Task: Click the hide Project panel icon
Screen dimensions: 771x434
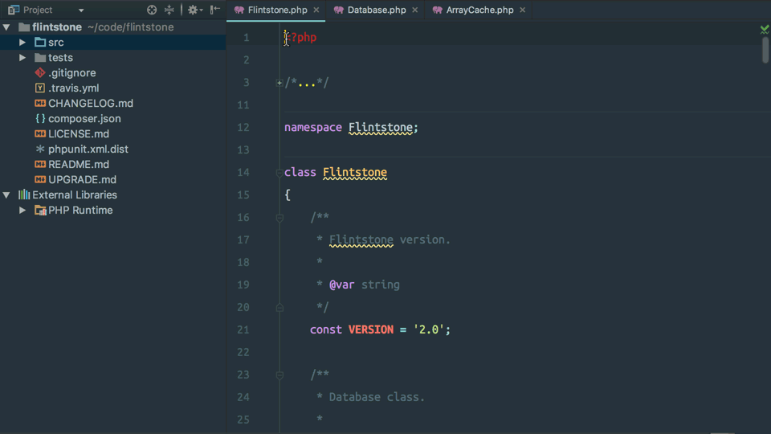Action: (215, 10)
